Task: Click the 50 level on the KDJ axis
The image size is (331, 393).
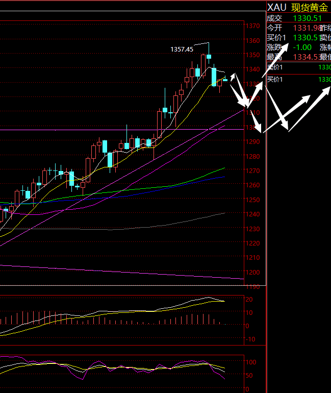Action: (x=249, y=376)
